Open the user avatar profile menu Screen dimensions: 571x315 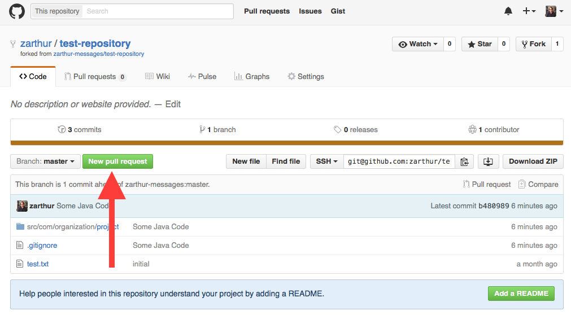click(554, 11)
